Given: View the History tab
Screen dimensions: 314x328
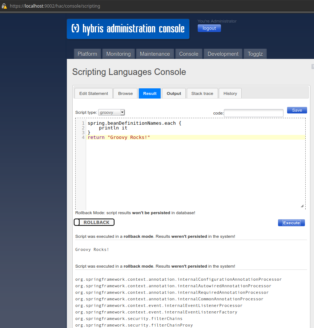Looking at the screenshot, I should tap(230, 93).
